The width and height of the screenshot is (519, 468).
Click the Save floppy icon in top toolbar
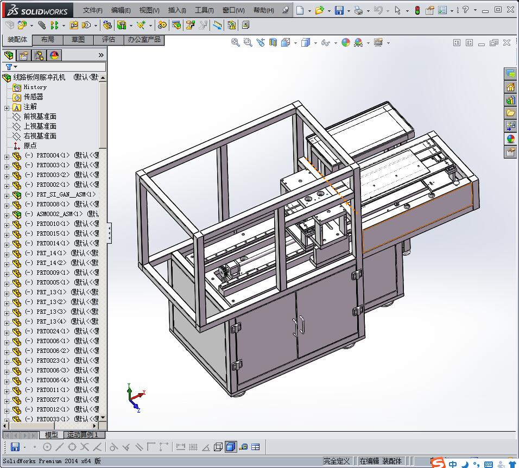[x=339, y=10]
